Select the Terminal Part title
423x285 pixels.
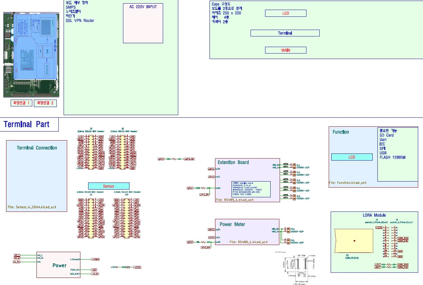tap(27, 124)
